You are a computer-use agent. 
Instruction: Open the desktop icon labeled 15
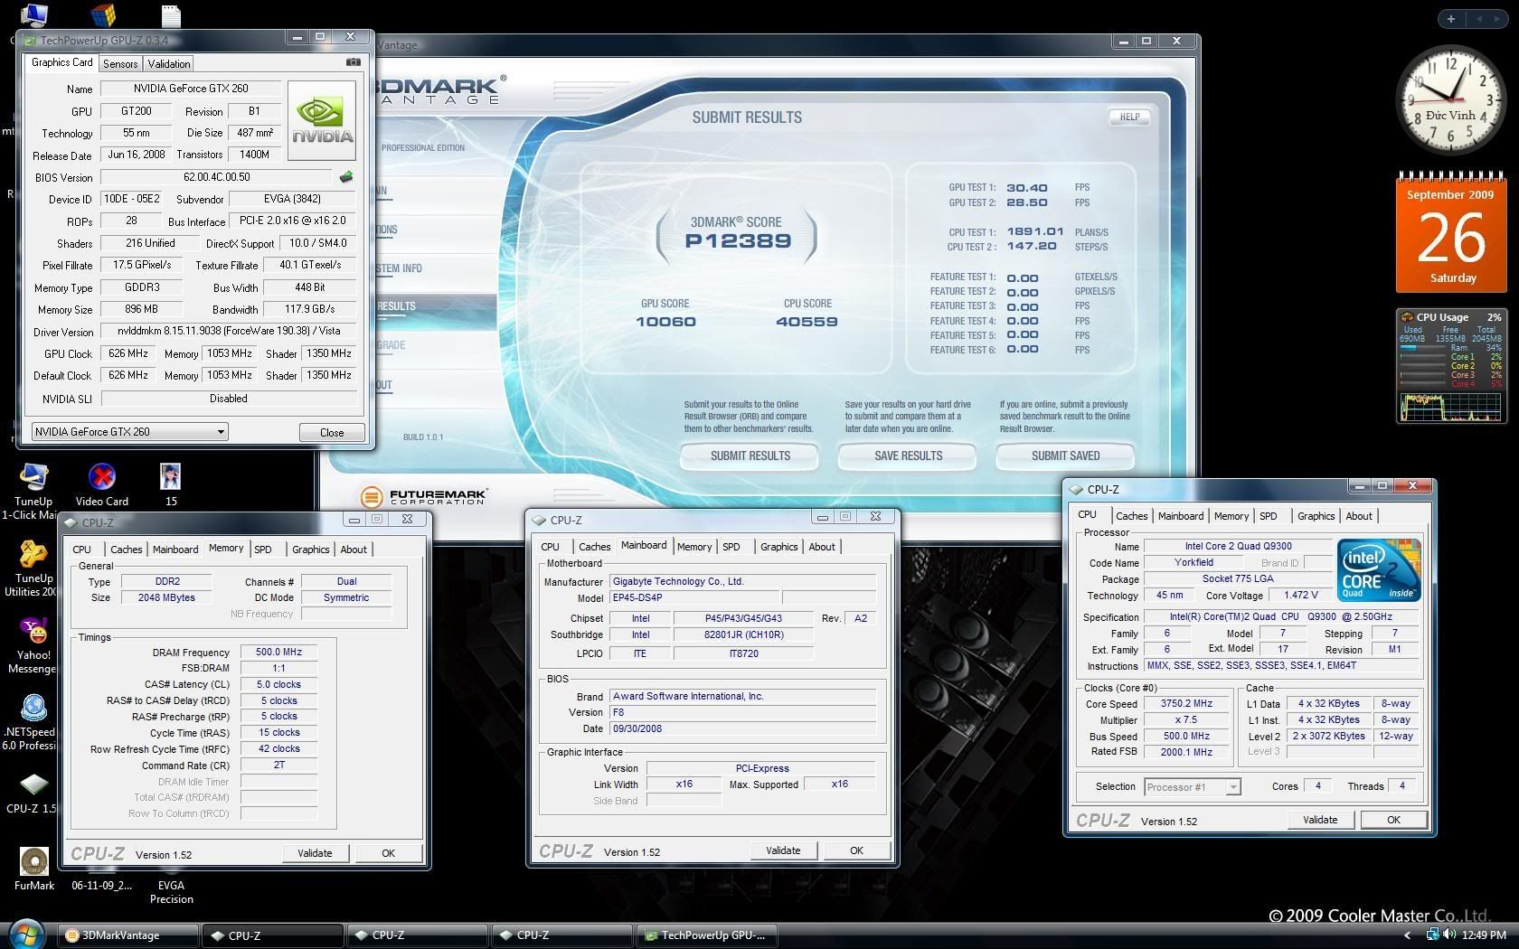[x=171, y=484]
